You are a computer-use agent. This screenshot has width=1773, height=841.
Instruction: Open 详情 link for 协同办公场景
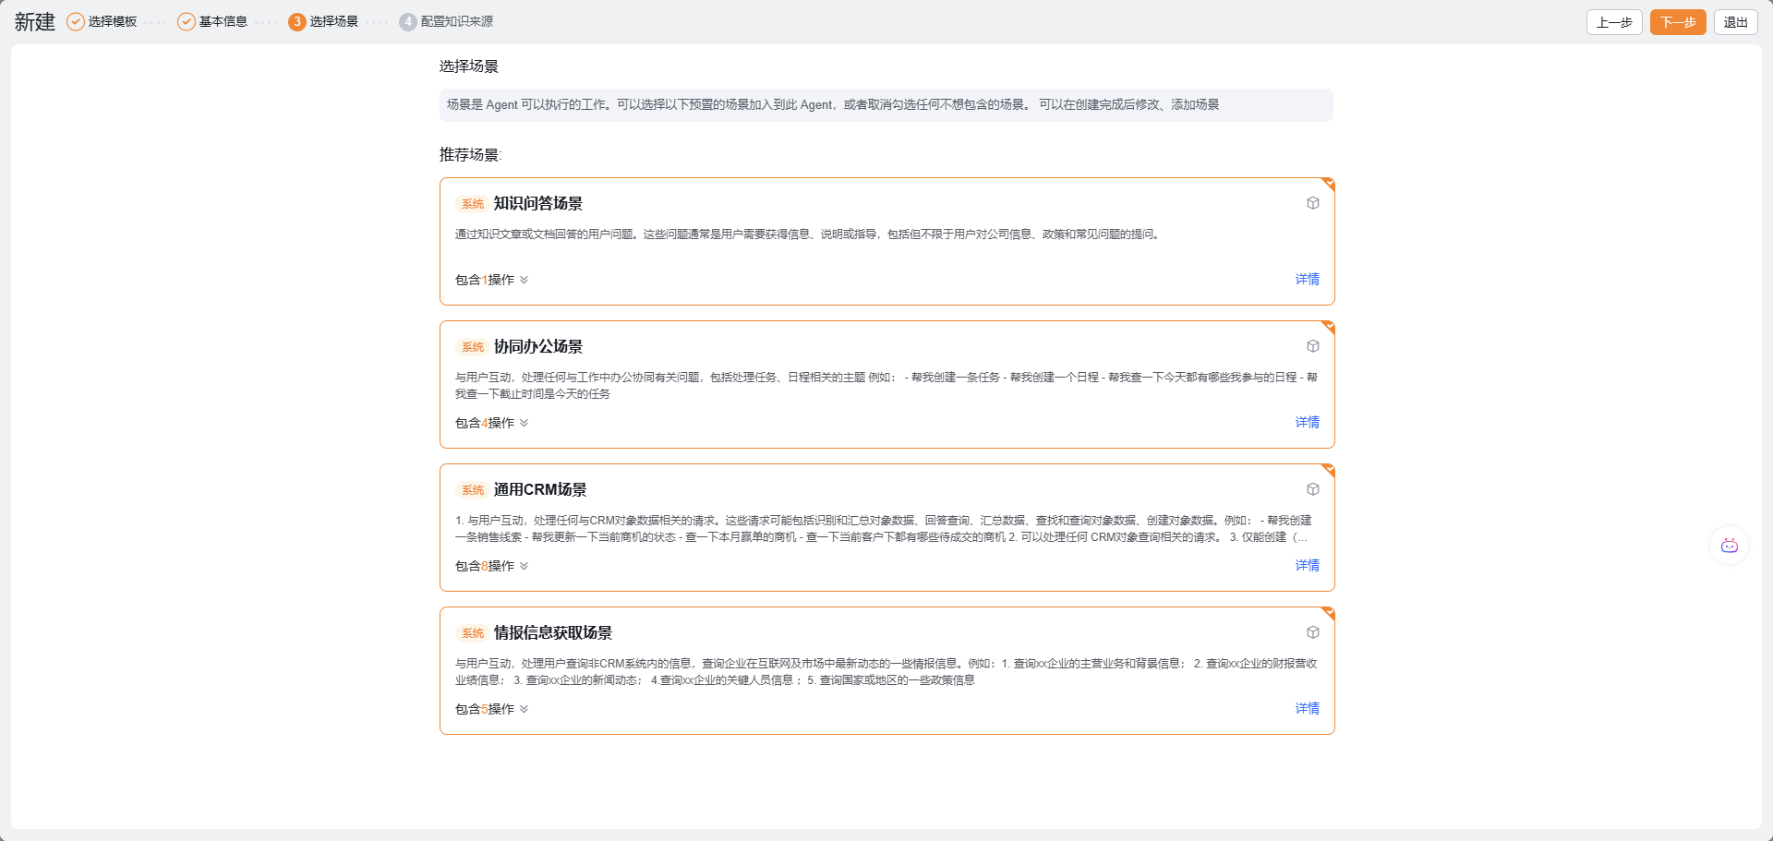pos(1307,422)
